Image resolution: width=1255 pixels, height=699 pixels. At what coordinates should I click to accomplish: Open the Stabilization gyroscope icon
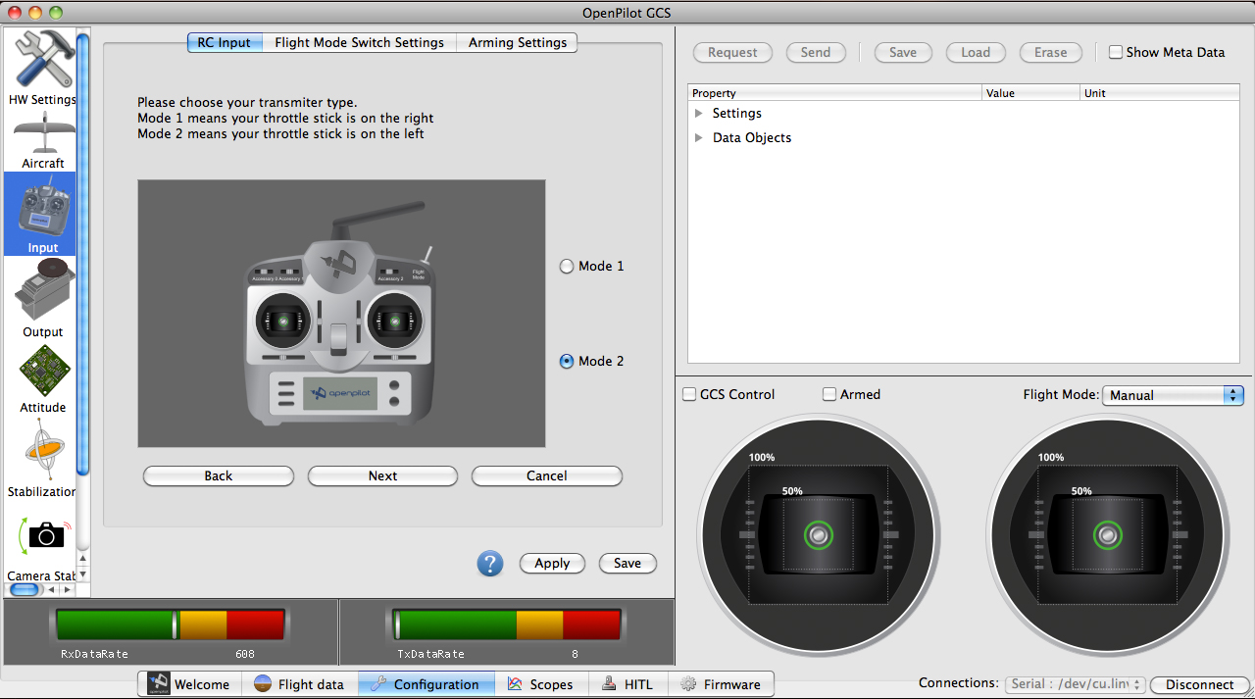pos(43,448)
